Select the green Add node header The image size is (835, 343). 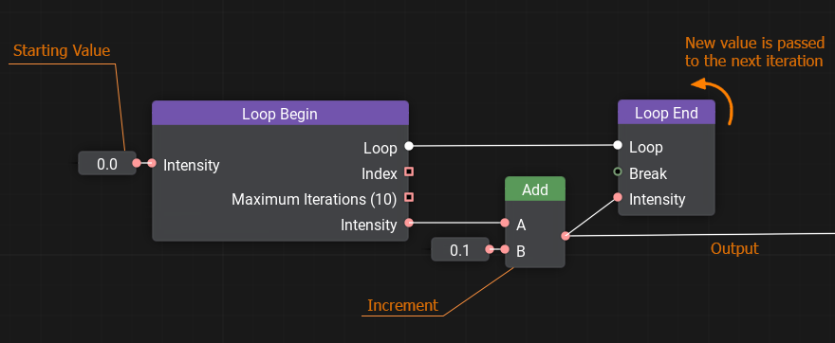pyautogui.click(x=535, y=190)
